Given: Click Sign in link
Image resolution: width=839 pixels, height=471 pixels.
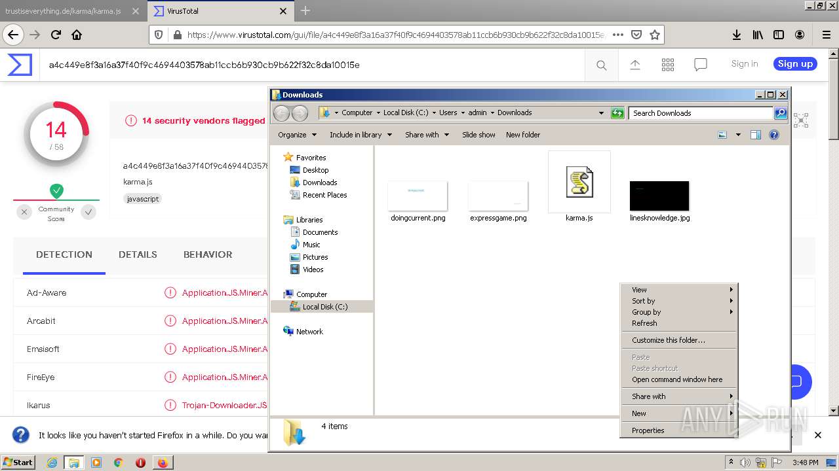Looking at the screenshot, I should point(745,64).
